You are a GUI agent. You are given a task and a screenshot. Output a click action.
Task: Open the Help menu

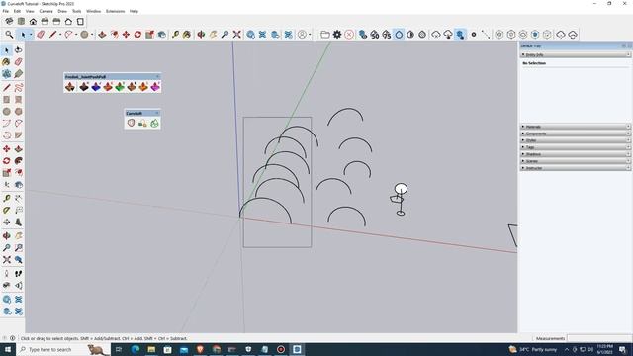pos(134,11)
